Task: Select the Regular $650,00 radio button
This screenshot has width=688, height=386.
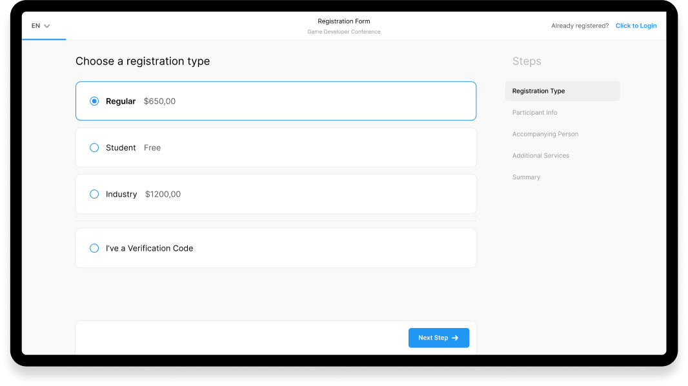Action: point(94,101)
